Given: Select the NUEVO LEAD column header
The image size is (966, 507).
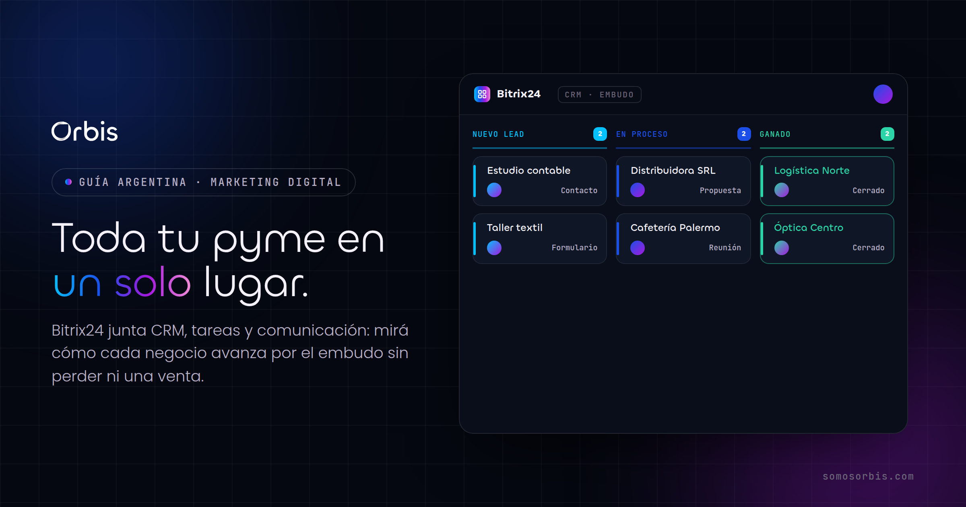Looking at the screenshot, I should (x=498, y=134).
